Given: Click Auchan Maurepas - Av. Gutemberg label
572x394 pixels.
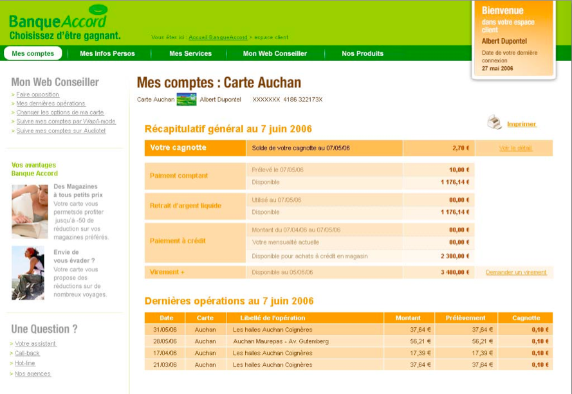Looking at the screenshot, I should [x=281, y=341].
